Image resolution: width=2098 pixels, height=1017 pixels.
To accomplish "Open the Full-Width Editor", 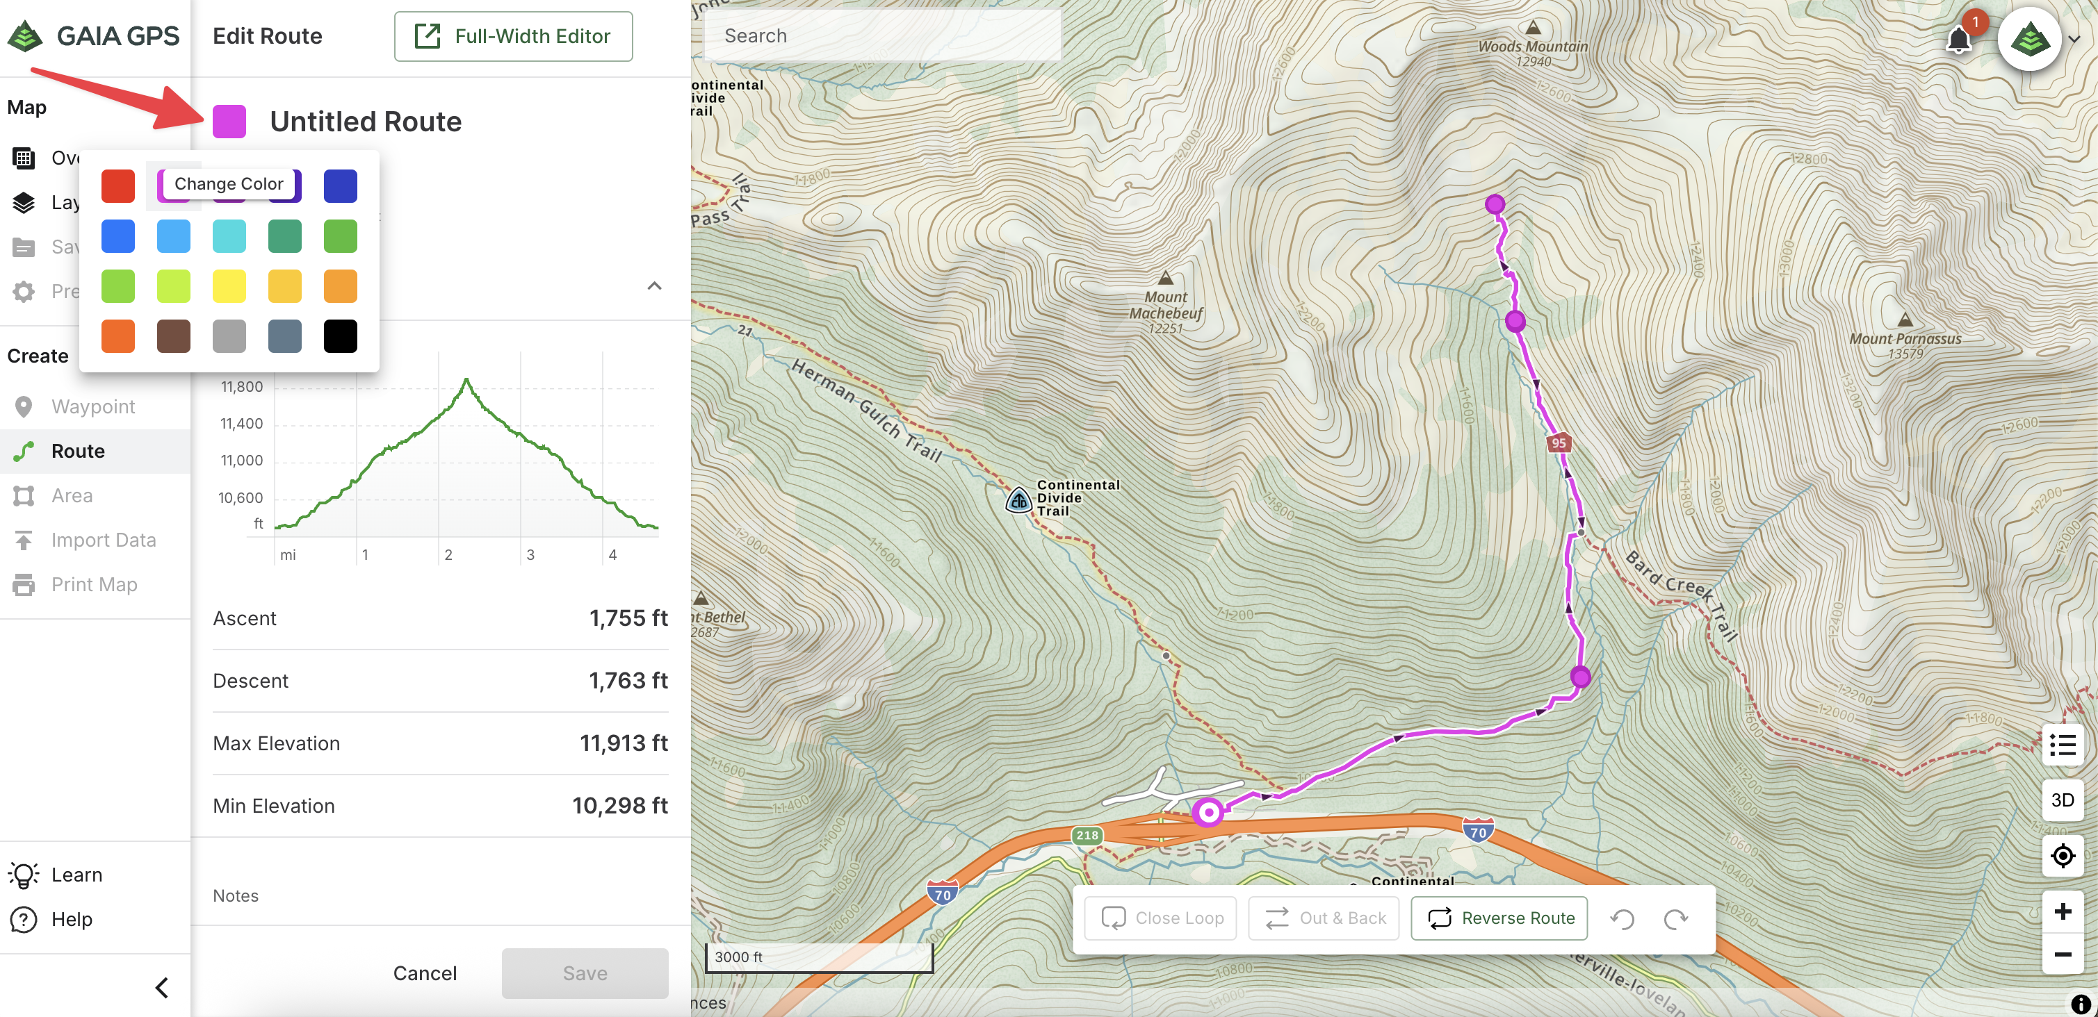I will click(x=513, y=37).
